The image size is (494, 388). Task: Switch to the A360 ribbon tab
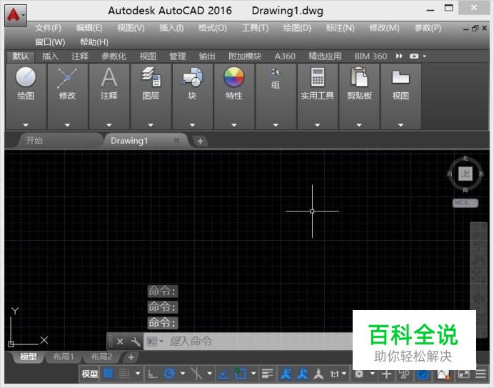(285, 56)
